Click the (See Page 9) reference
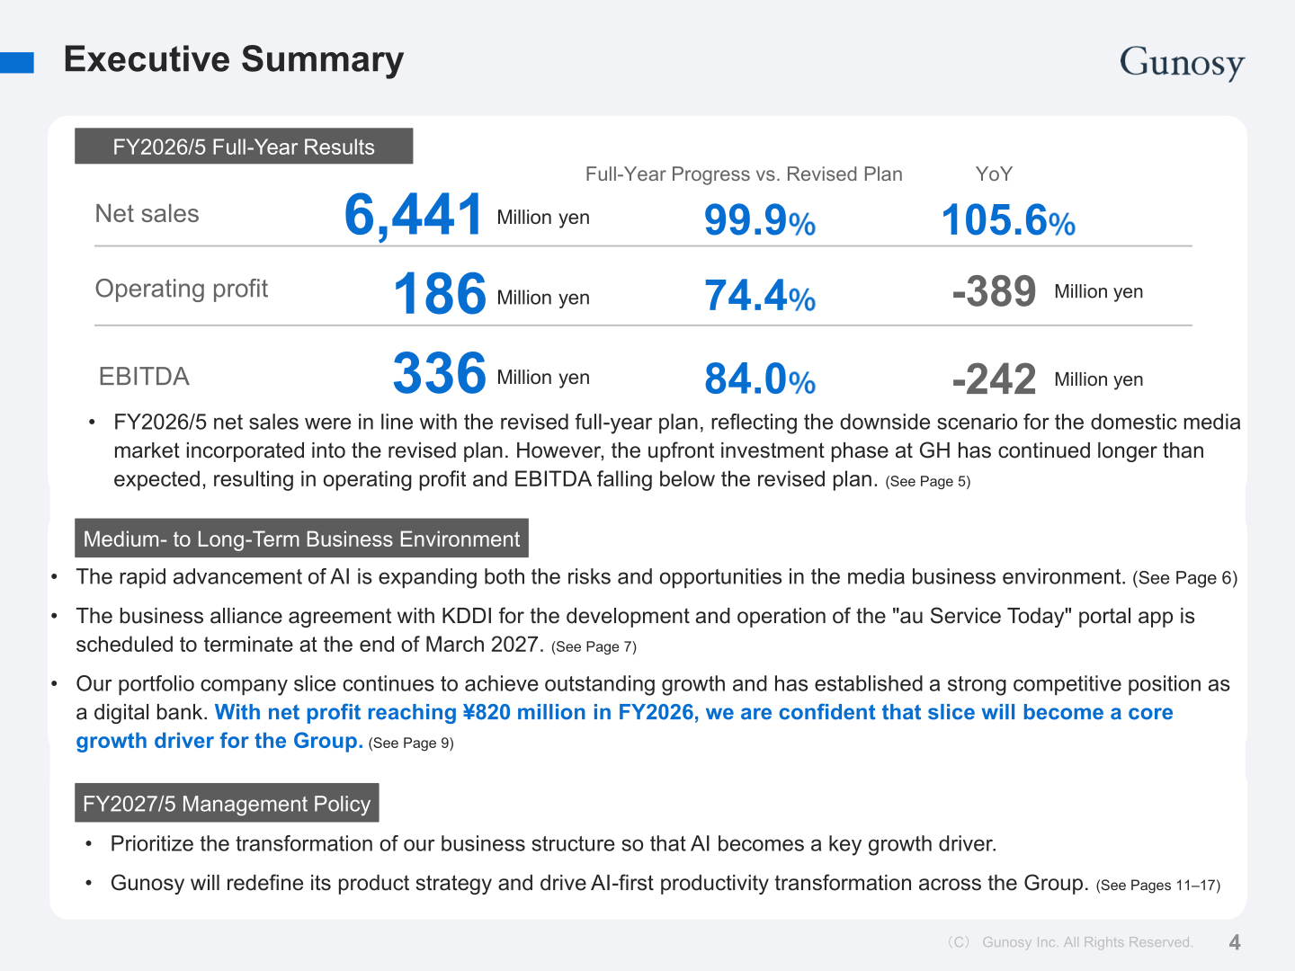 (x=411, y=743)
